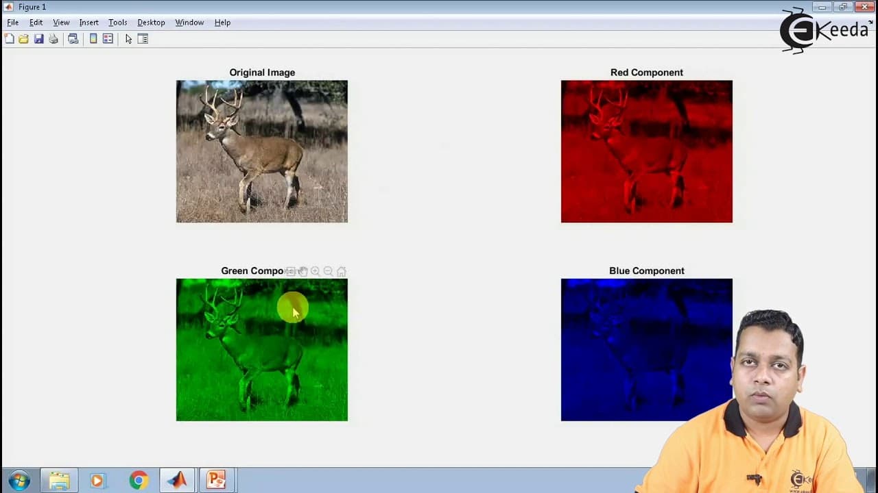Create a new figure from the toolbar
The width and height of the screenshot is (878, 493).
click(9, 39)
